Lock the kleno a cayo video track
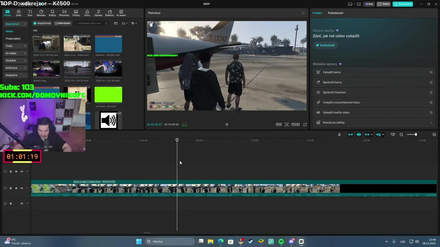The image size is (440, 247). click(x=11, y=188)
